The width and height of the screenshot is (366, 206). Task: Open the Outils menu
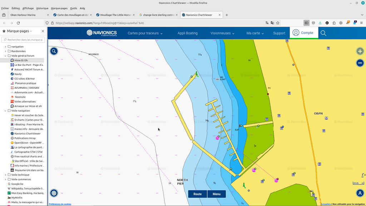(x=74, y=8)
